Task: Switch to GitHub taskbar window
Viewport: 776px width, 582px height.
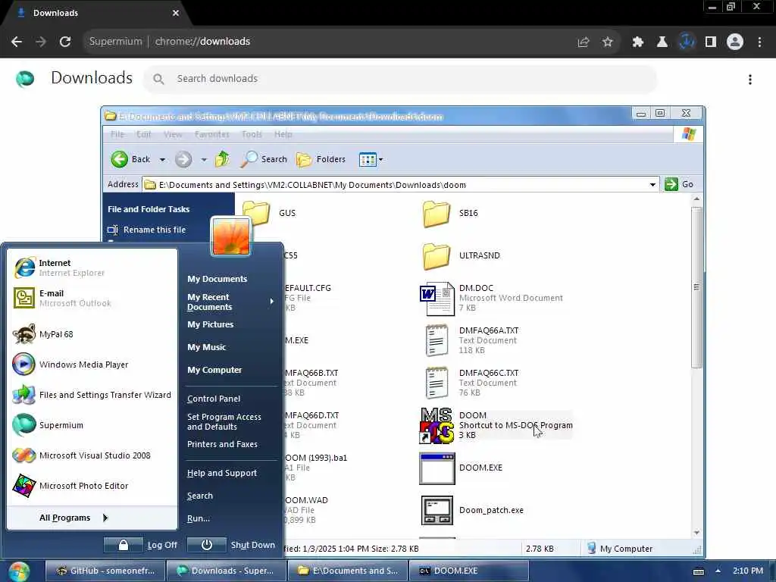Action: (x=105, y=571)
